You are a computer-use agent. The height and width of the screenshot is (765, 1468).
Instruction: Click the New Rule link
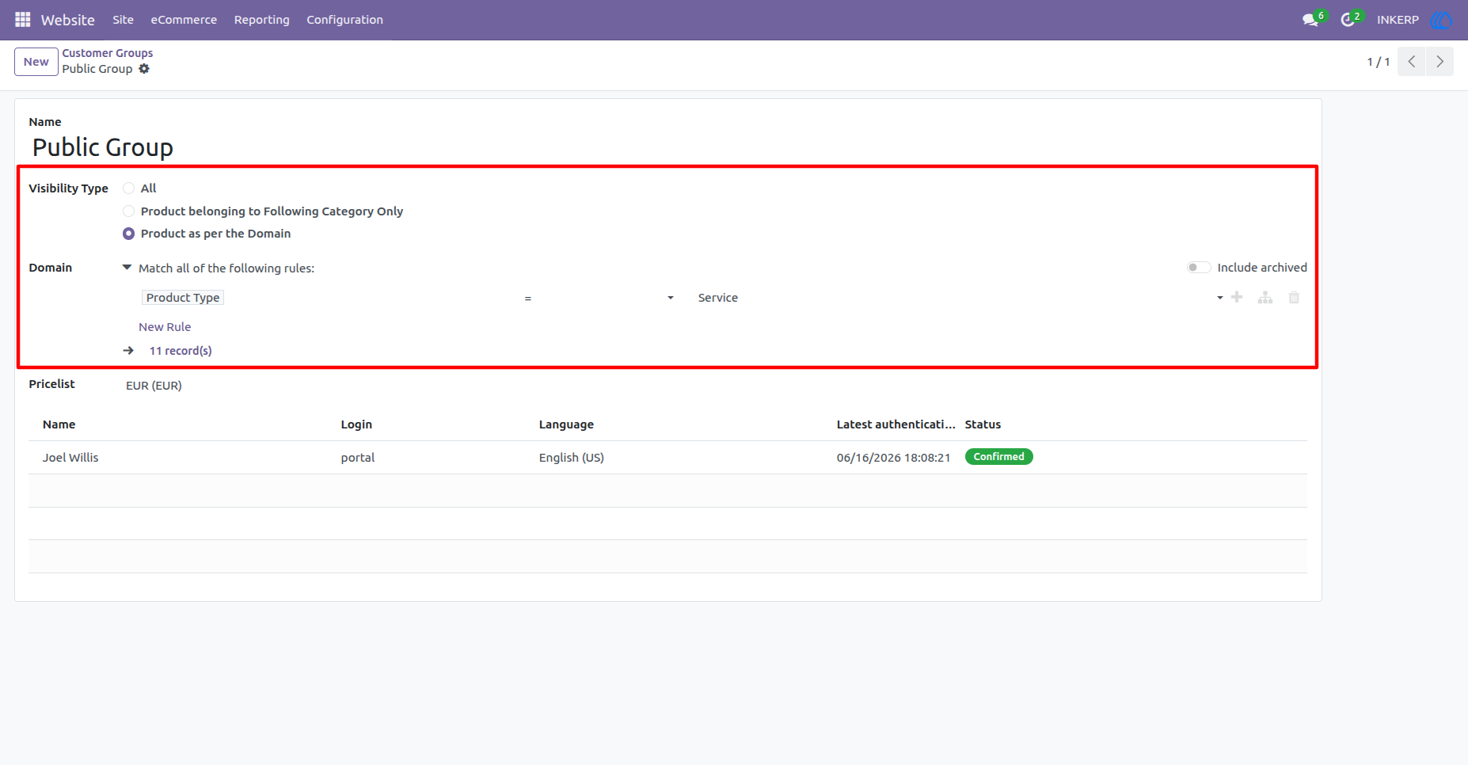pos(165,327)
